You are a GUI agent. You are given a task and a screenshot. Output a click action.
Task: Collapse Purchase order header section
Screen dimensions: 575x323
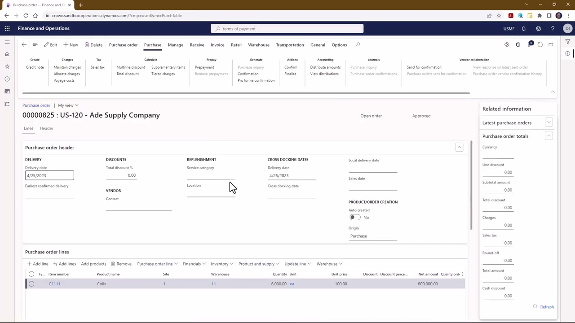pyautogui.click(x=459, y=147)
